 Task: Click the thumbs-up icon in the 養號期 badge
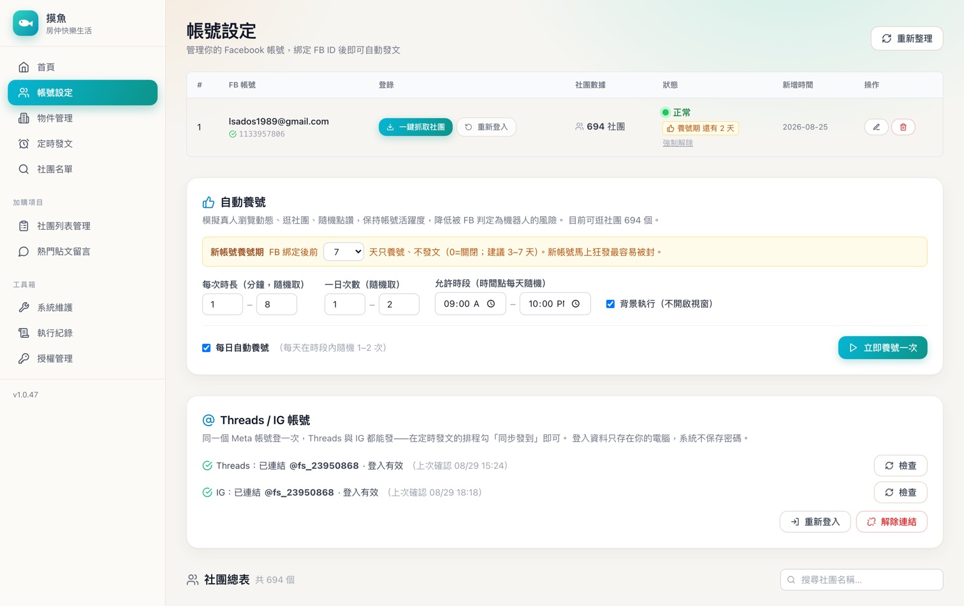tap(670, 128)
